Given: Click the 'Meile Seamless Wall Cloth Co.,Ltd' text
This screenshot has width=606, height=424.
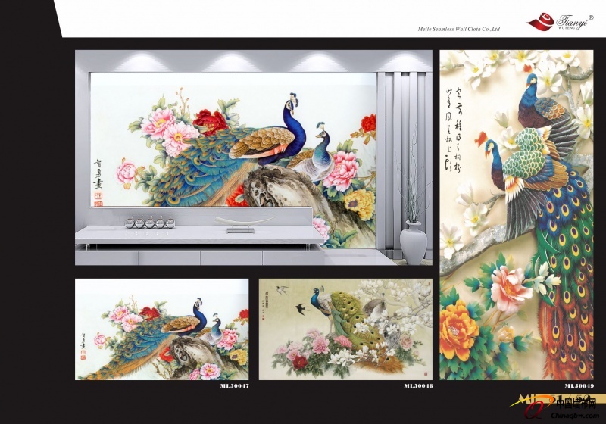Looking at the screenshot, I should [x=459, y=29].
